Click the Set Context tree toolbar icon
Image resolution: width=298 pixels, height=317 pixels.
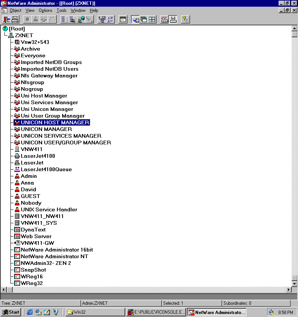coord(102,19)
